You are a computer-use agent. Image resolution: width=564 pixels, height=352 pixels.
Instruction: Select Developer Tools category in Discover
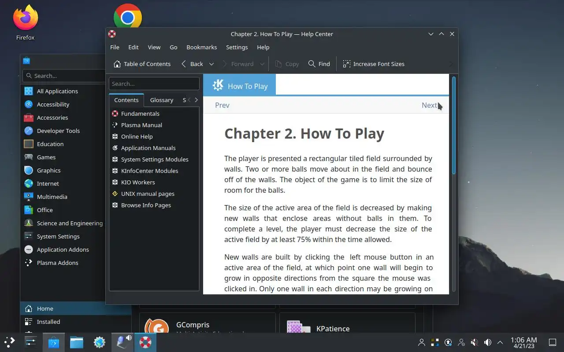tap(58, 131)
